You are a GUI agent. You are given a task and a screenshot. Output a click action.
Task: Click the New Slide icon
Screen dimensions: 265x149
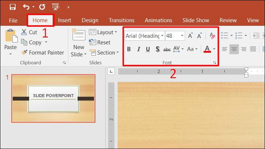(x=78, y=35)
